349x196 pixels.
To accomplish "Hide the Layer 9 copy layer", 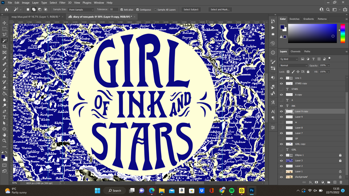I will tap(281, 111).
